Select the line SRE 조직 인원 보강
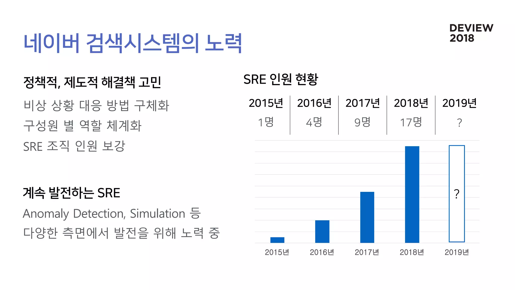The width and height of the screenshot is (515, 290). [74, 146]
